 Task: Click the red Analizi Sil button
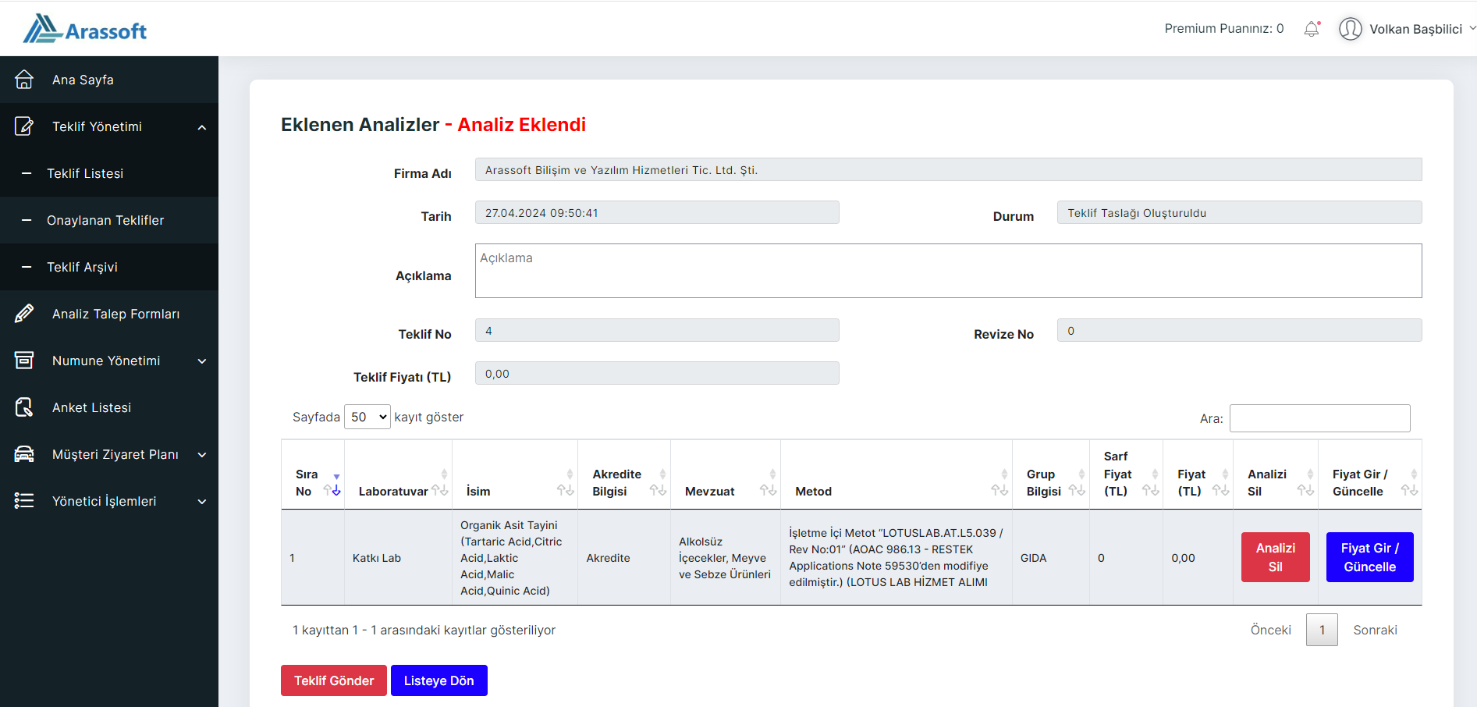(x=1275, y=557)
